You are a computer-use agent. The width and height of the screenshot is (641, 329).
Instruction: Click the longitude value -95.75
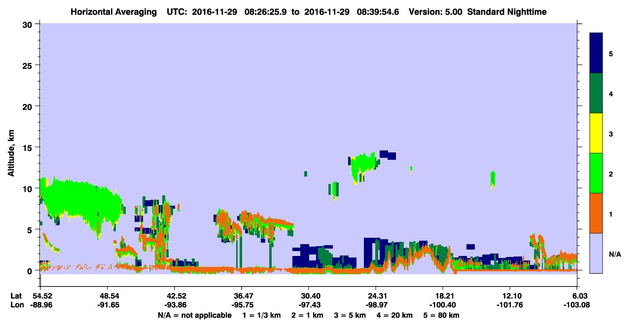point(242,305)
